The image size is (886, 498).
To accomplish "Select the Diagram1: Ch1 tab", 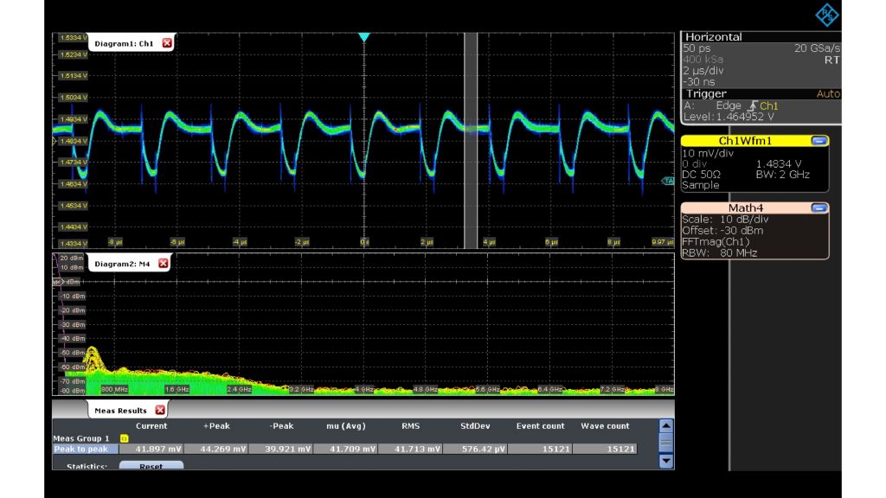I will pos(125,43).
